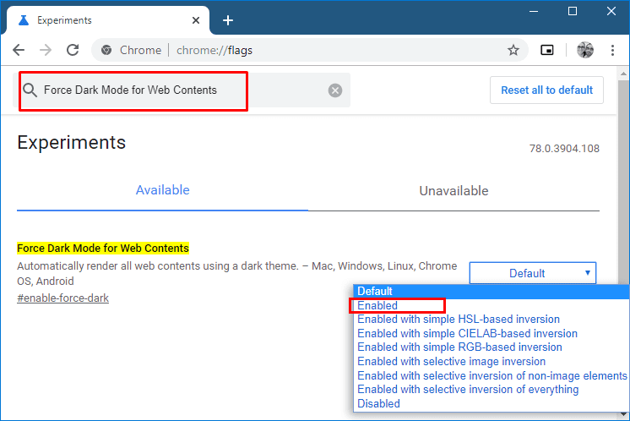630x421 pixels.
Task: Choose the Disabled option
Action: coord(491,403)
